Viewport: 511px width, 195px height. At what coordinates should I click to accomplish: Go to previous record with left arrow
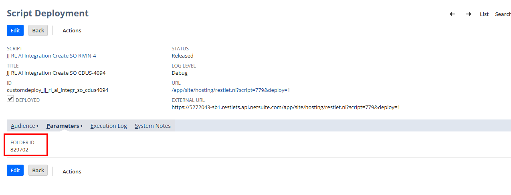pos(452,14)
